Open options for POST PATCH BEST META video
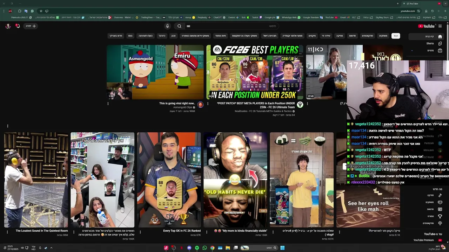This screenshot has width=449, height=252. pos(208,104)
